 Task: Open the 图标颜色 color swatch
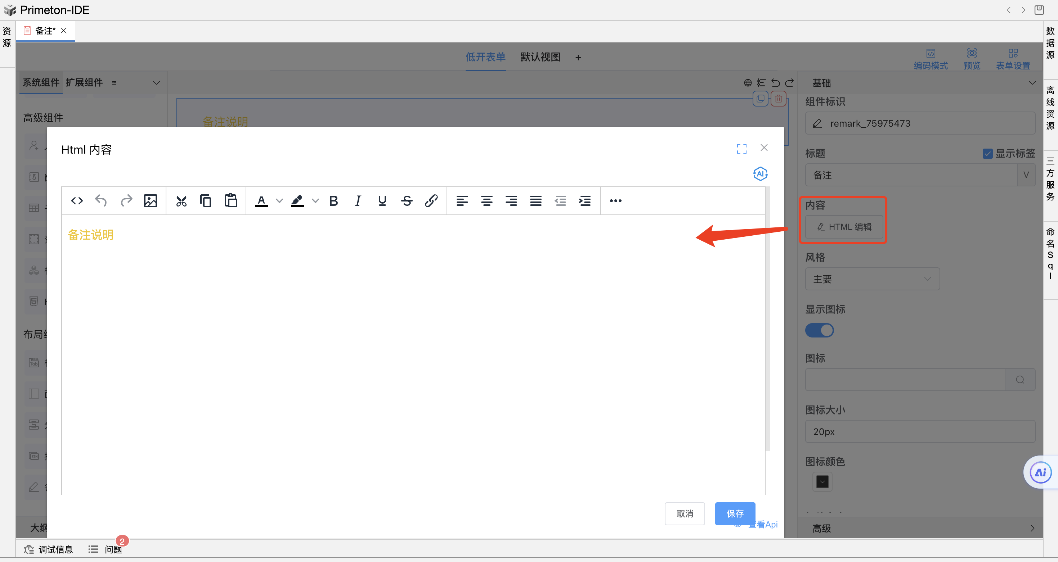coord(822,482)
